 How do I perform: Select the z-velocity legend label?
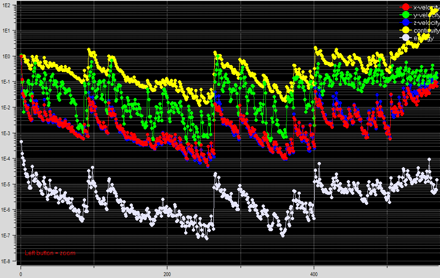[426, 23]
